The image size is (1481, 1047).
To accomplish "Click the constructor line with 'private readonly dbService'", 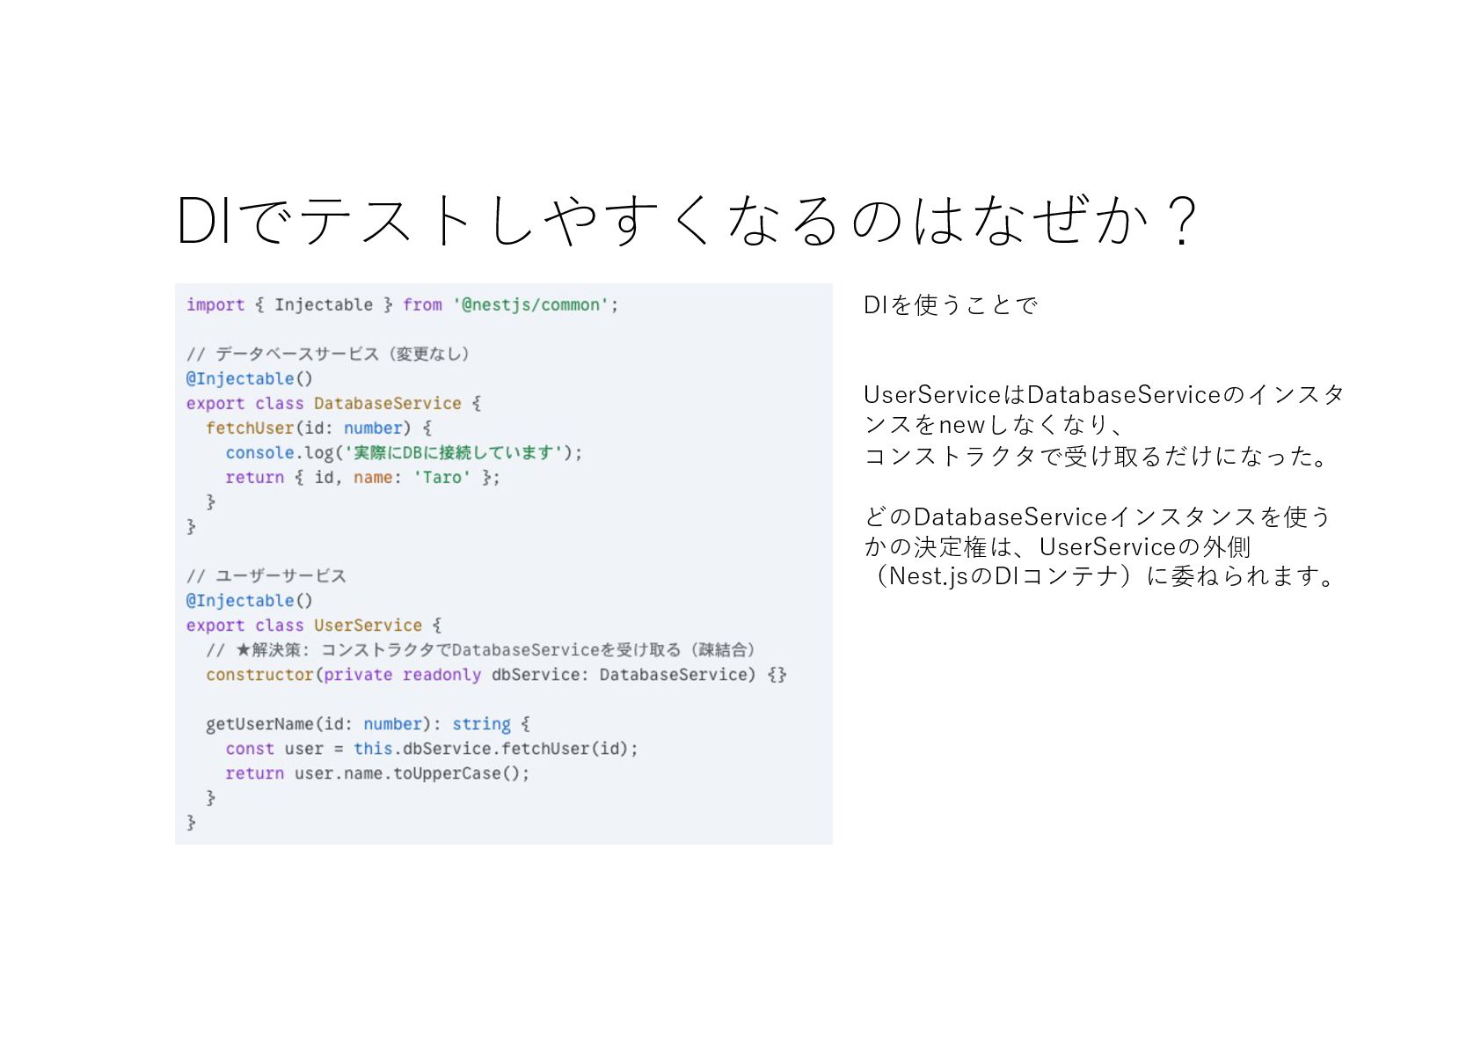I will coord(496,674).
